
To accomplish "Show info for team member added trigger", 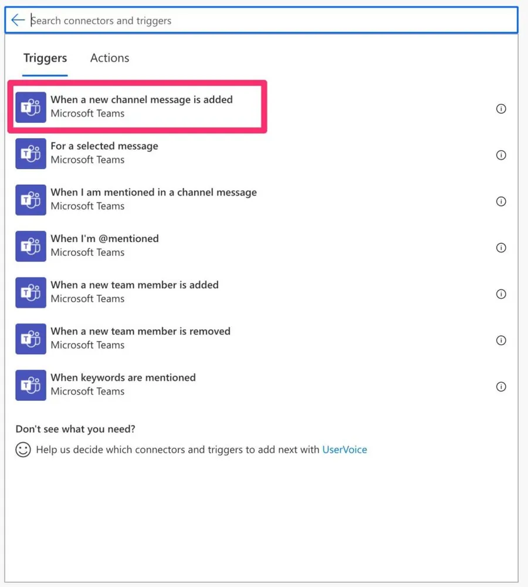I will pyautogui.click(x=501, y=294).
